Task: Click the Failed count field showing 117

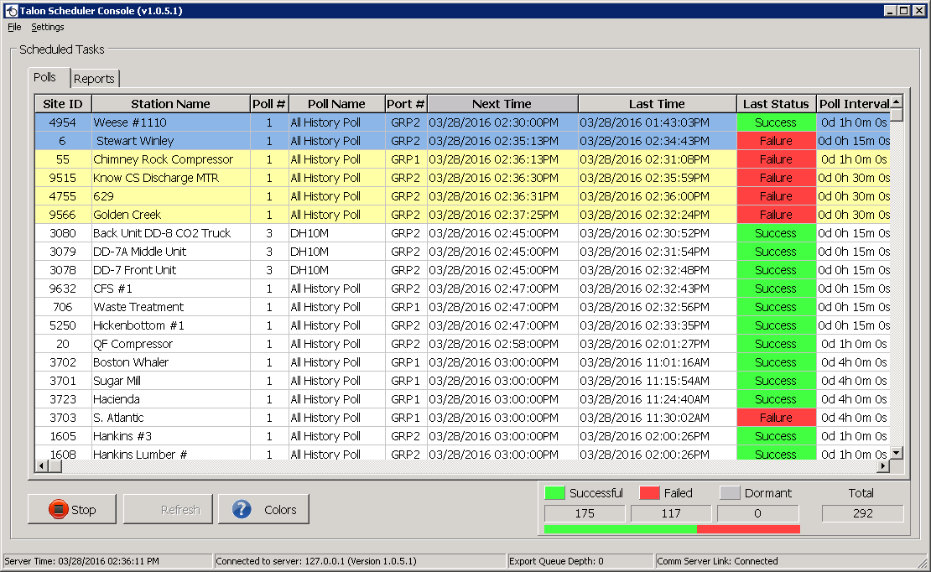Action: coord(671,513)
